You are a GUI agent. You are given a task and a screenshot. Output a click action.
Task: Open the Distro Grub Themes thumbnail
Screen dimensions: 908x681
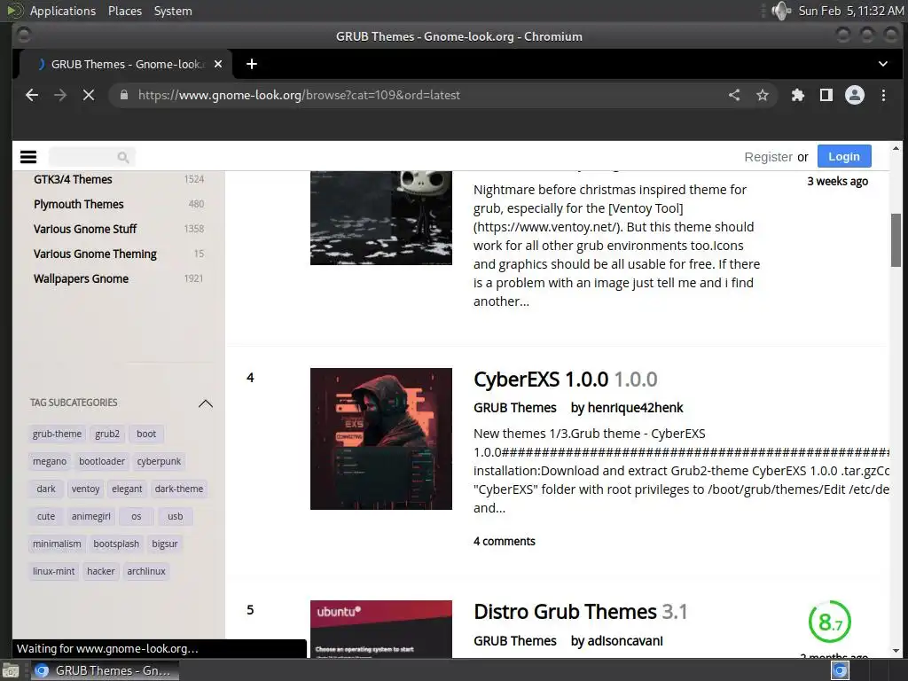pyautogui.click(x=381, y=629)
